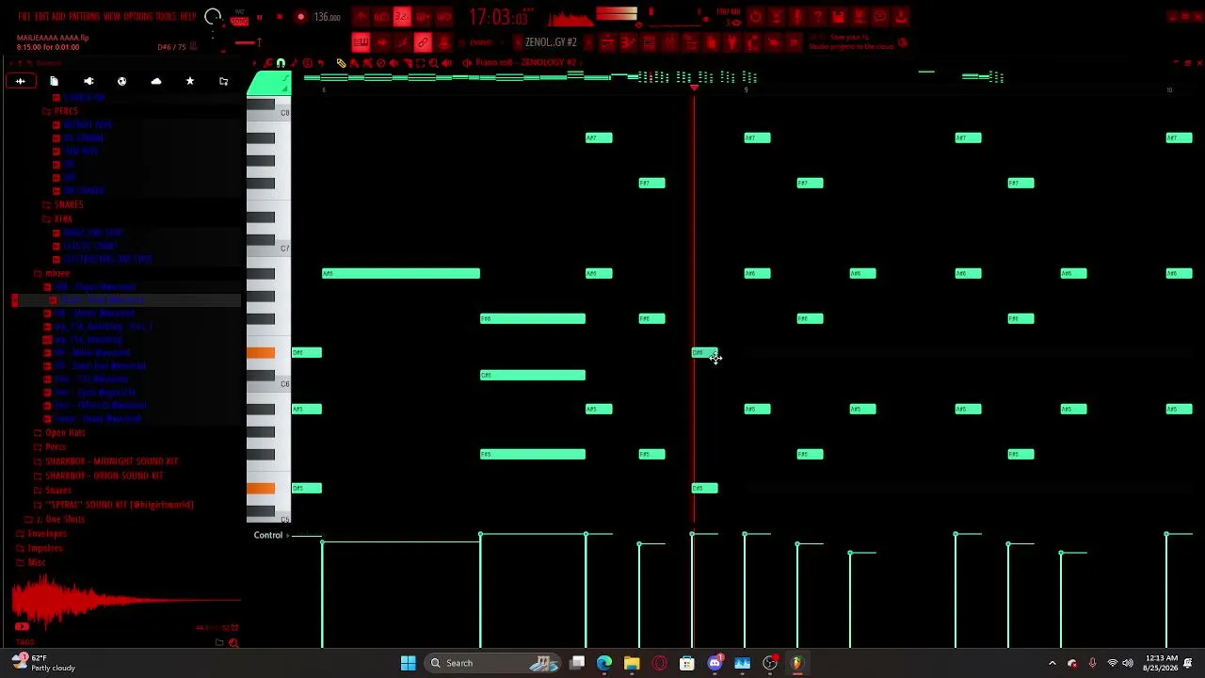Switch the Pat/Song mode toggle
This screenshot has height=678, width=1205.
(239, 17)
